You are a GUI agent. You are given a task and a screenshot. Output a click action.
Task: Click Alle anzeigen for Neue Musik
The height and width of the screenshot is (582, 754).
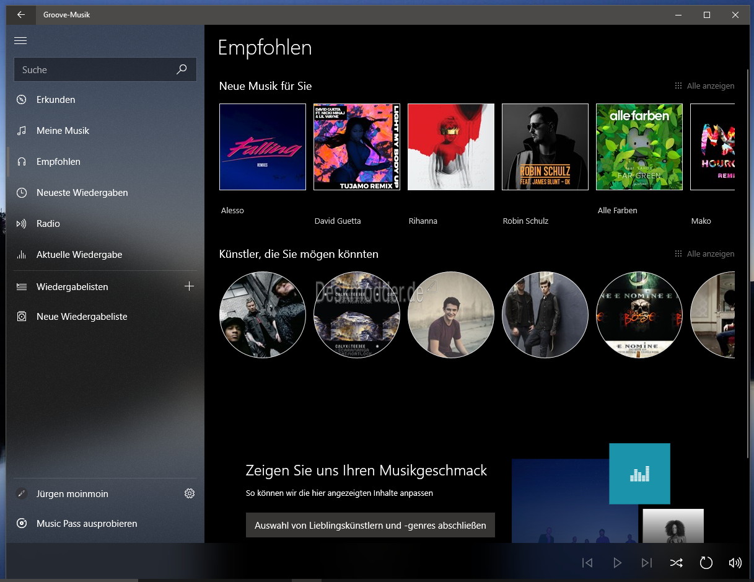pos(704,86)
